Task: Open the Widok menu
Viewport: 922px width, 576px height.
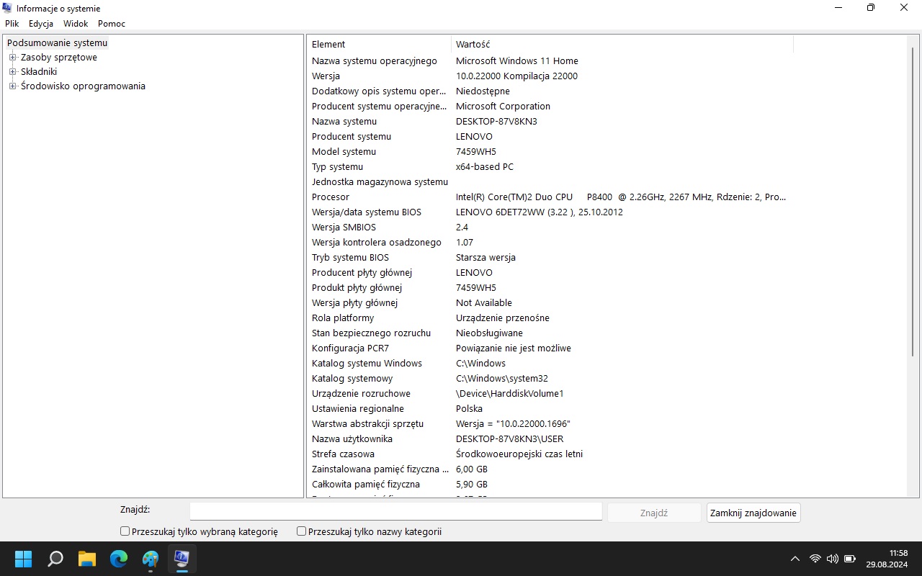Action: 76,24
